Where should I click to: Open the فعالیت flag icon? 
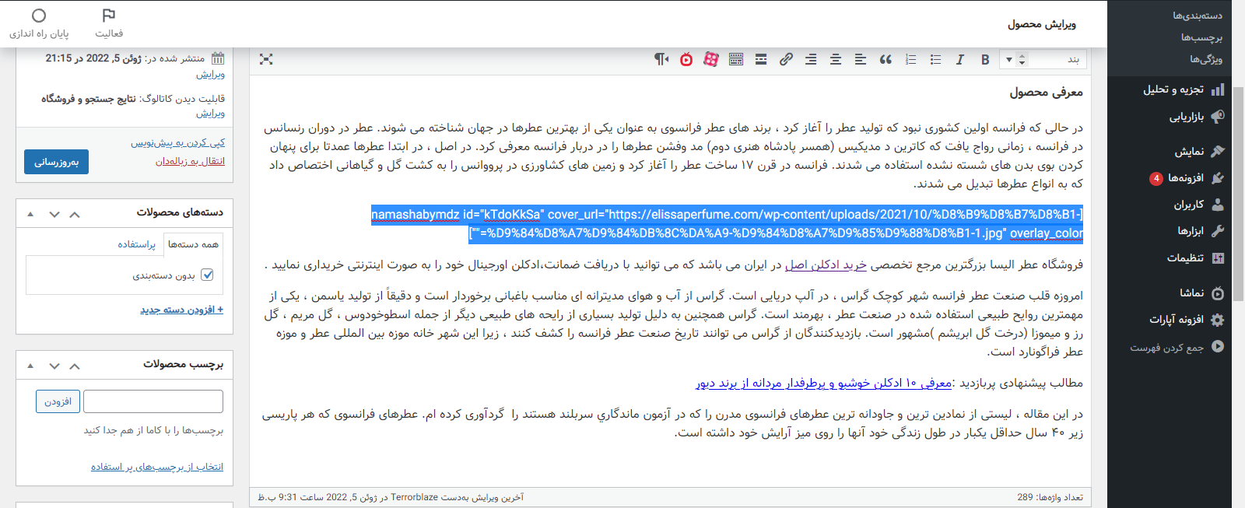[109, 16]
